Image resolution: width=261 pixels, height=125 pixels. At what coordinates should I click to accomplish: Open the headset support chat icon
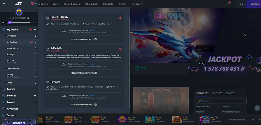click(x=257, y=108)
